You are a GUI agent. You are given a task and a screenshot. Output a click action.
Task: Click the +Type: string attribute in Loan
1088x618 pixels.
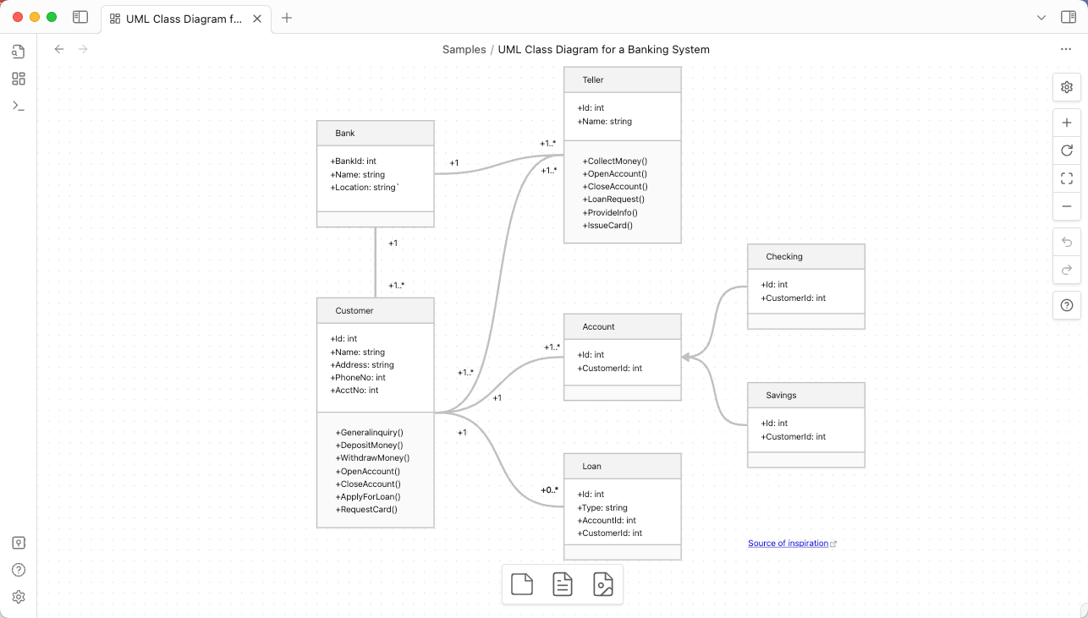click(602, 507)
